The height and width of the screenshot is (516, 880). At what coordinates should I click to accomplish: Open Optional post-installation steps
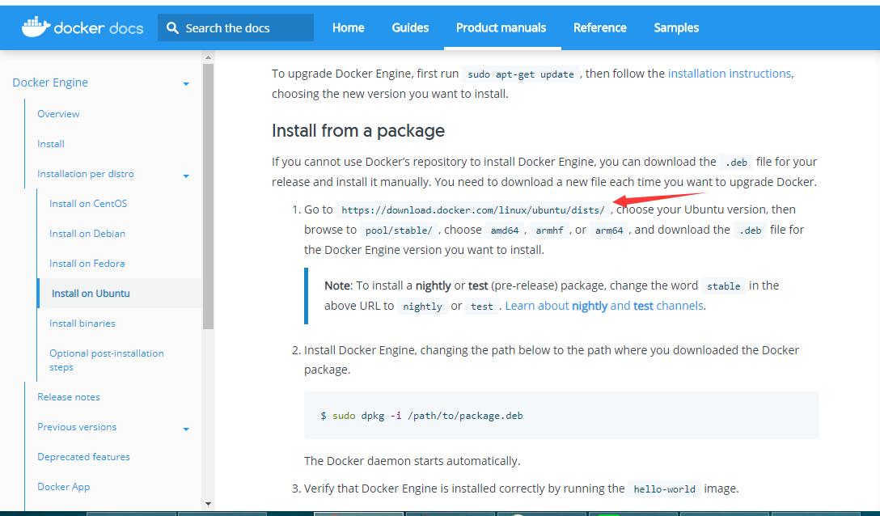pos(107,360)
